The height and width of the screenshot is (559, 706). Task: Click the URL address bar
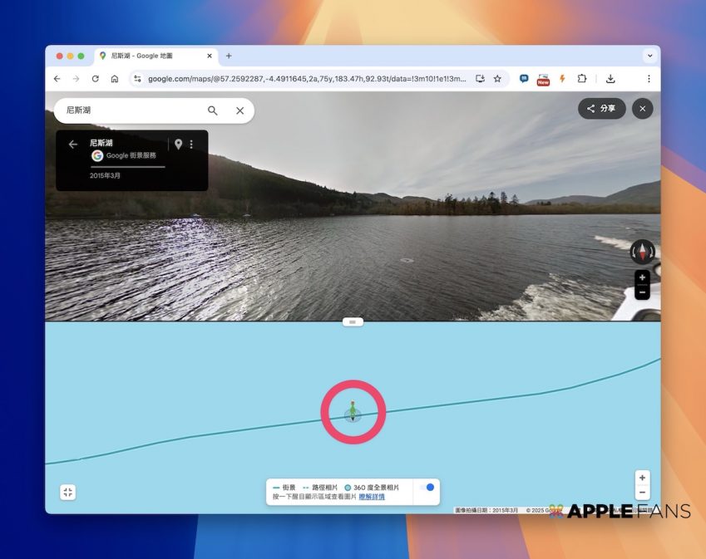(x=308, y=79)
